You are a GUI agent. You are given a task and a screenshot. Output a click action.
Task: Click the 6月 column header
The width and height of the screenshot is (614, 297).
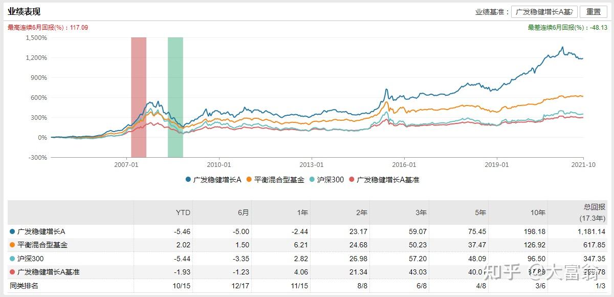point(243,213)
